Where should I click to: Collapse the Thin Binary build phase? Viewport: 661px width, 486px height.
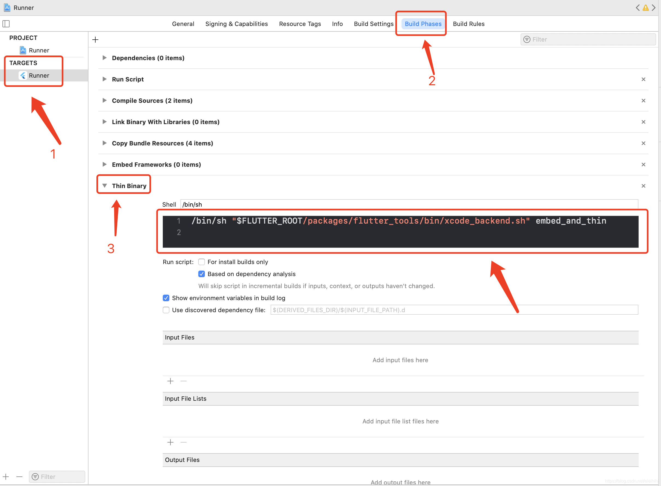click(x=105, y=185)
